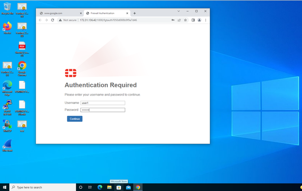Bookmark this page with star icon
This screenshot has width=302, height=191.
tap(185, 20)
